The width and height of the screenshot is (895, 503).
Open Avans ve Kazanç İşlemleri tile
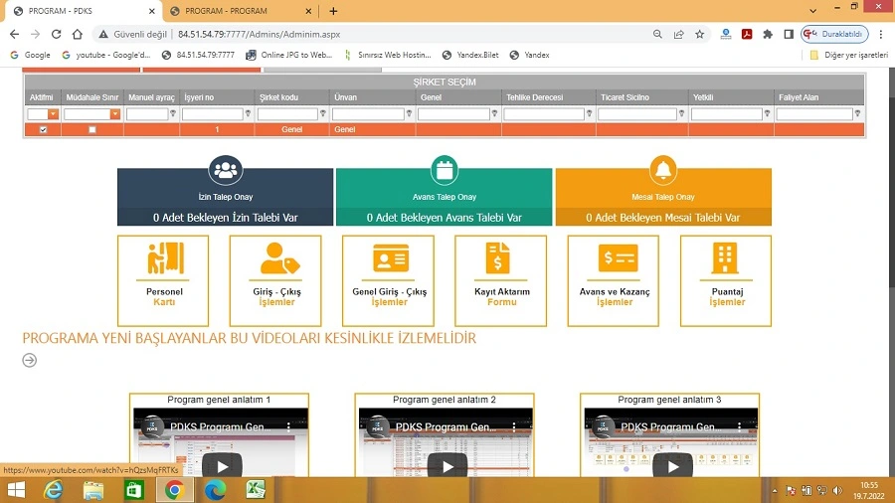pos(614,279)
